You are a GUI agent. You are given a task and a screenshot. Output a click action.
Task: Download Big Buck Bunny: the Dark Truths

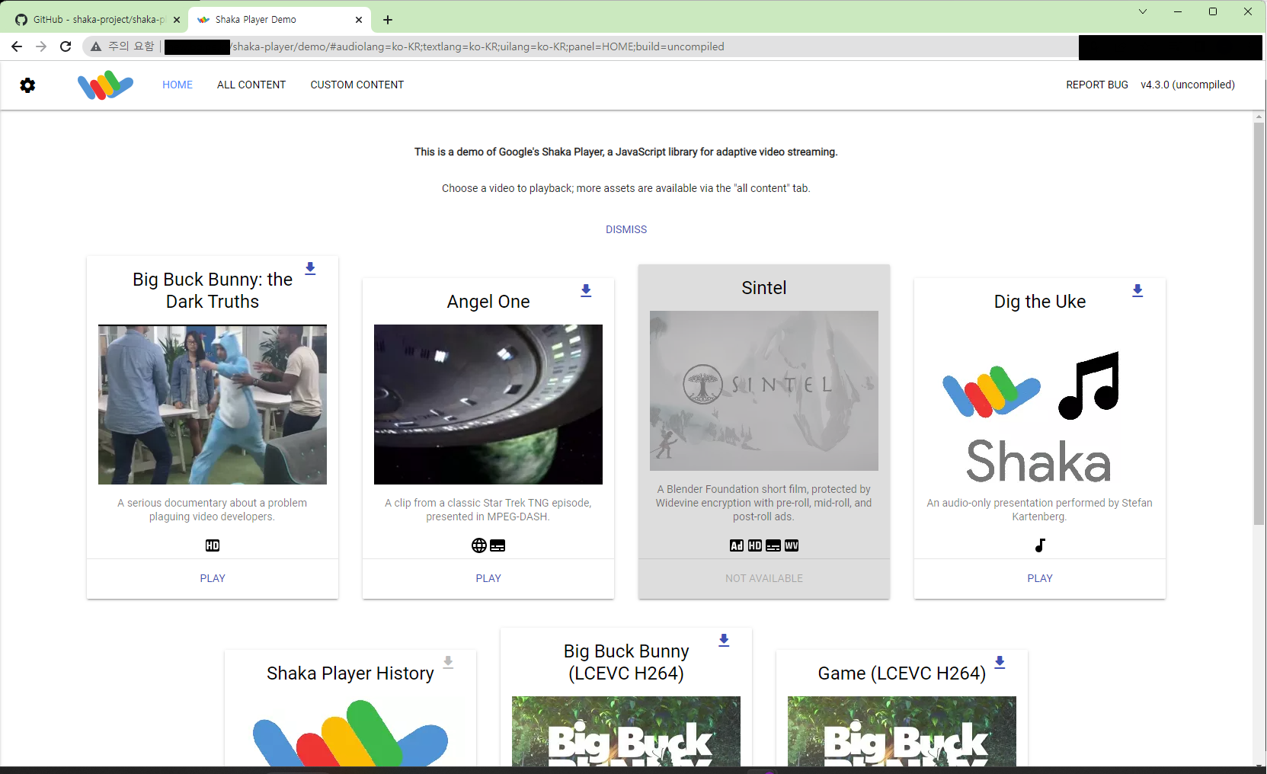coord(310,269)
